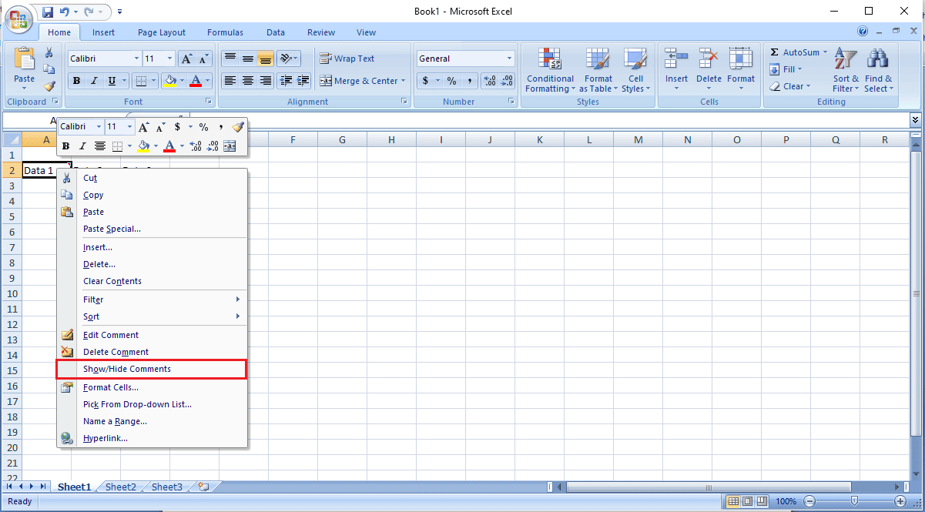
Task: Open the font size dropdown
Action: click(169, 59)
